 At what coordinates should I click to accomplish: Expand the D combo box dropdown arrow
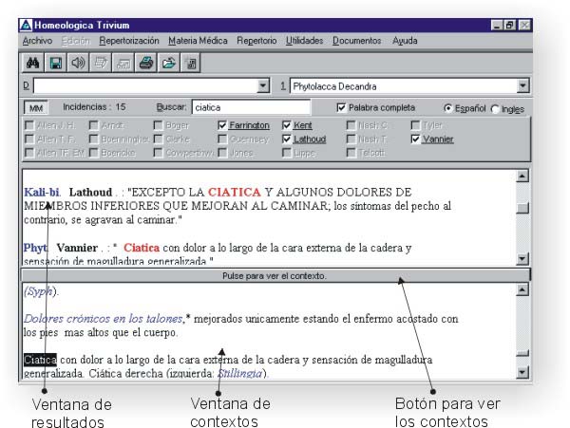(x=262, y=86)
